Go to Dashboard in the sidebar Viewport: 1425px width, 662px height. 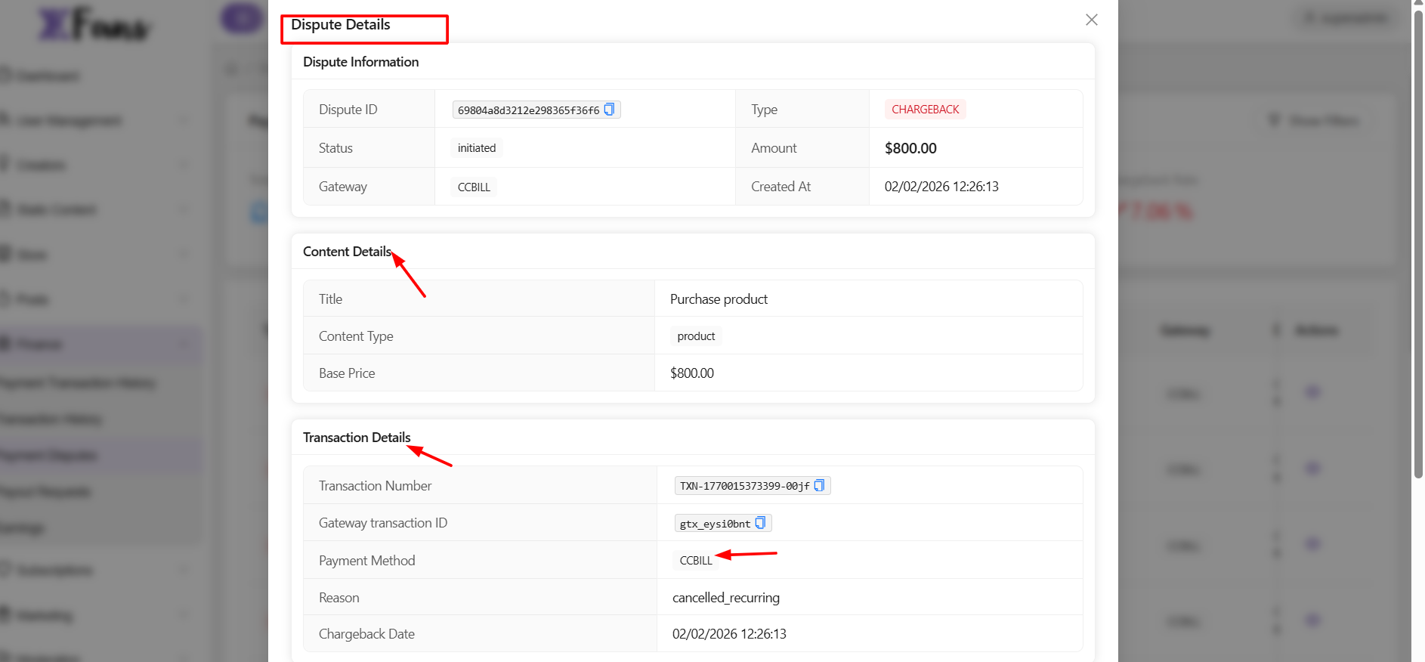(x=47, y=76)
